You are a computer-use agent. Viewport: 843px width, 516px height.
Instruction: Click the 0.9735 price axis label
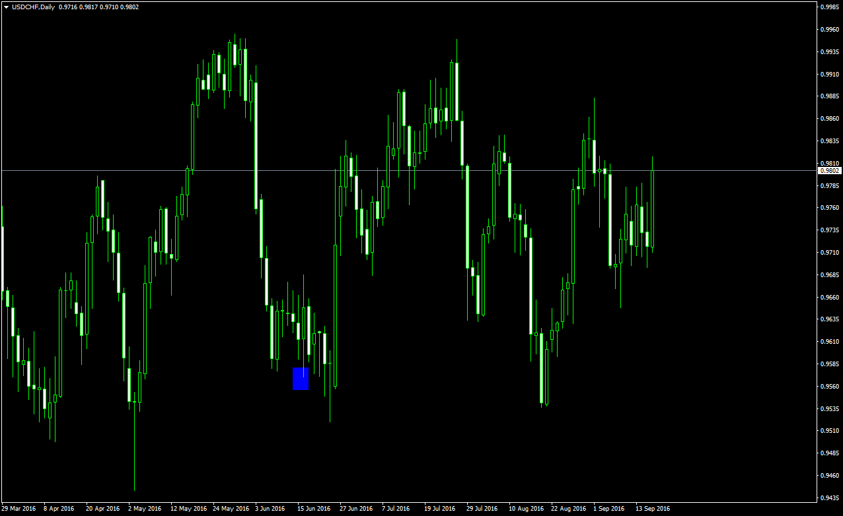(x=830, y=230)
